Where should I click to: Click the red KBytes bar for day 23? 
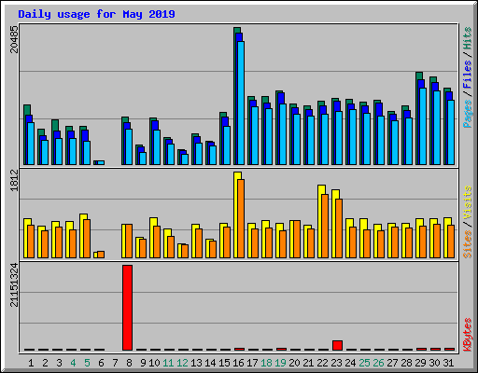point(337,345)
